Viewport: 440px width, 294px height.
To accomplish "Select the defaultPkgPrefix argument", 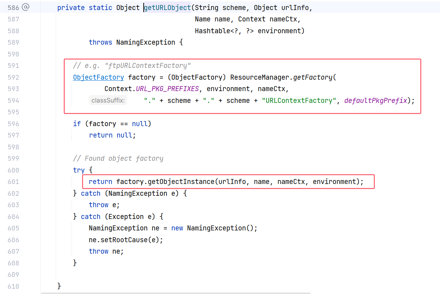I will click(x=375, y=101).
